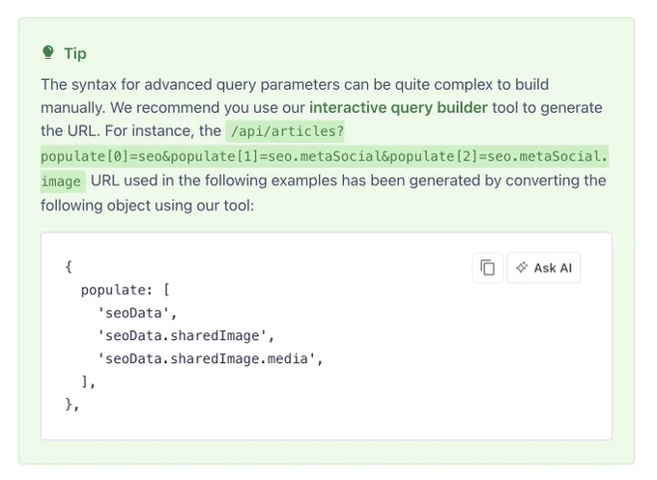Click the 'seoData' line in code

point(137,313)
